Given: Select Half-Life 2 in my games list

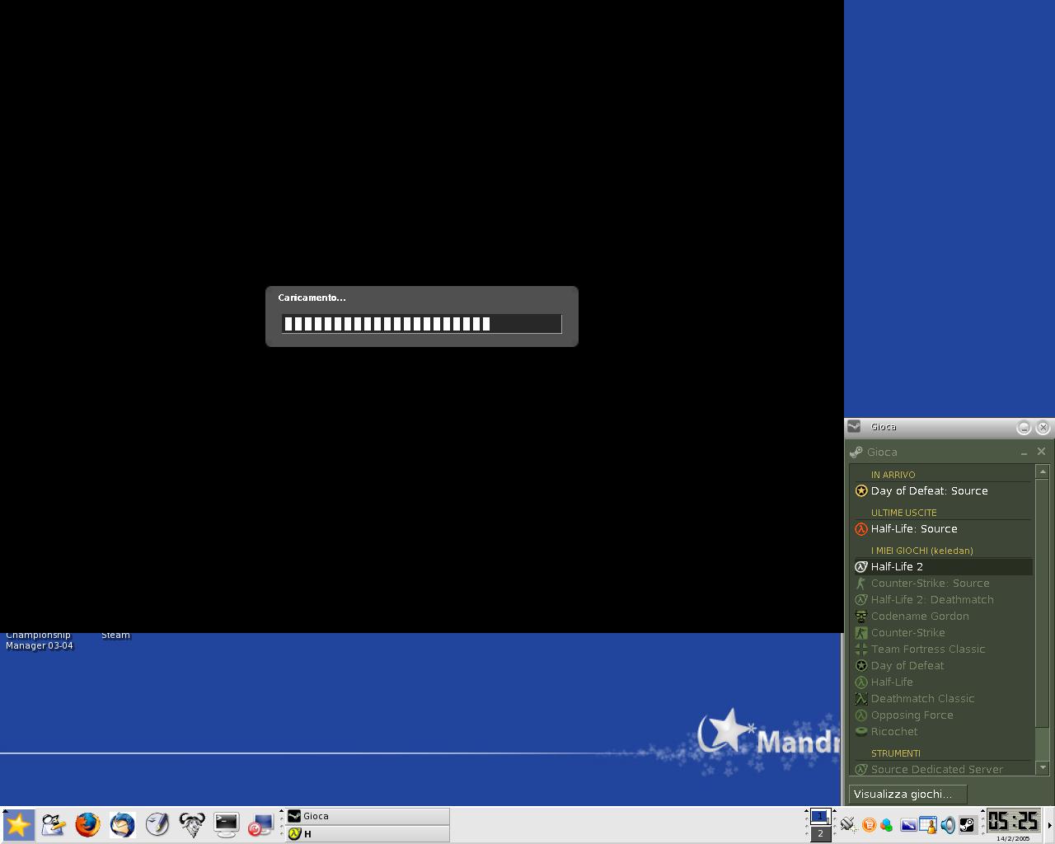Looking at the screenshot, I should [942, 566].
